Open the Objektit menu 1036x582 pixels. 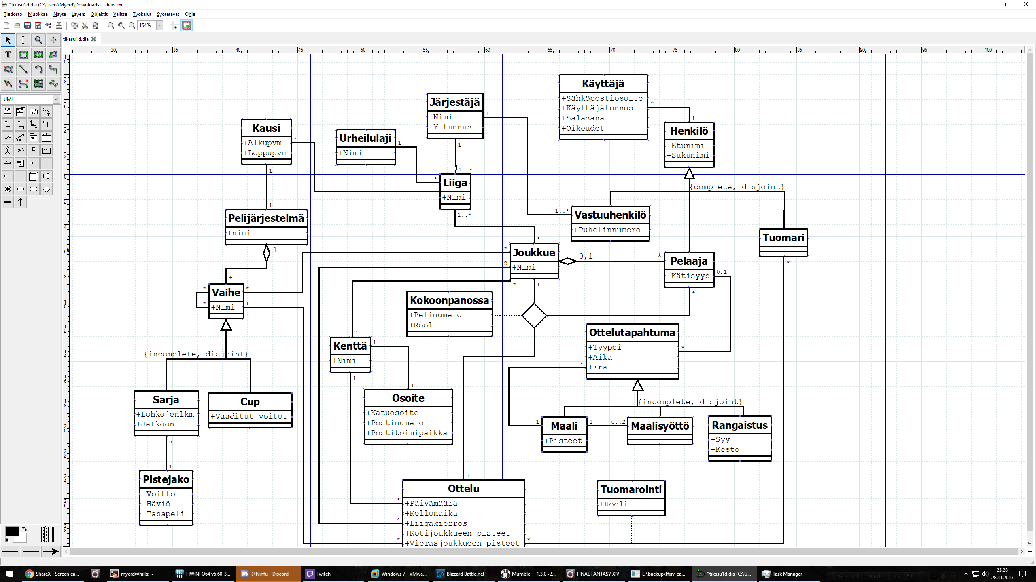point(99,14)
